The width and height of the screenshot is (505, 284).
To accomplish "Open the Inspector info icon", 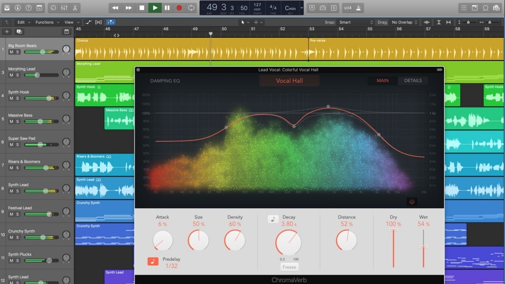I will click(x=18, y=8).
